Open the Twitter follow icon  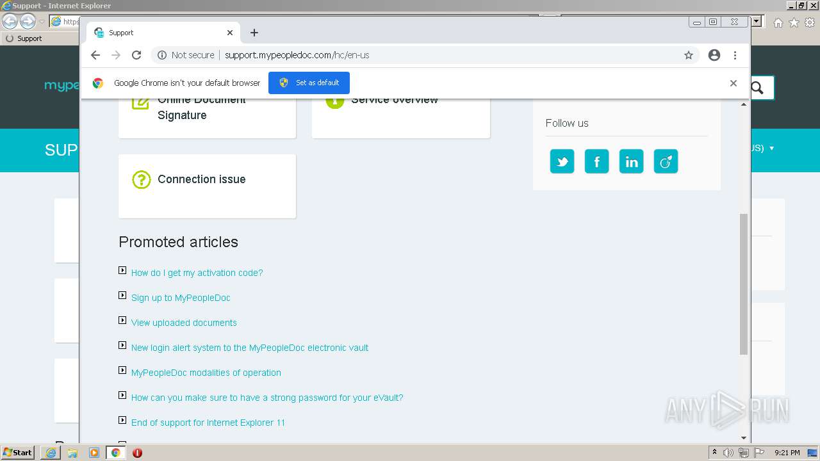click(x=562, y=161)
